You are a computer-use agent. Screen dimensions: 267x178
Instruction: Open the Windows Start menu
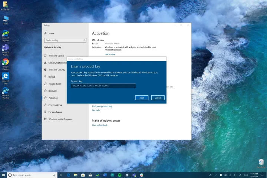pyautogui.click(x=3, y=175)
